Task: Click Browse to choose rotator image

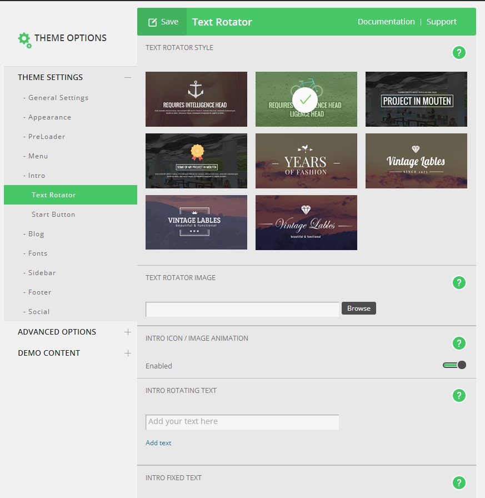Action: [358, 308]
